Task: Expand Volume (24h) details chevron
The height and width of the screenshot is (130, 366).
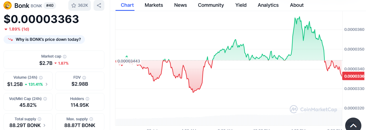Action: (46, 84)
